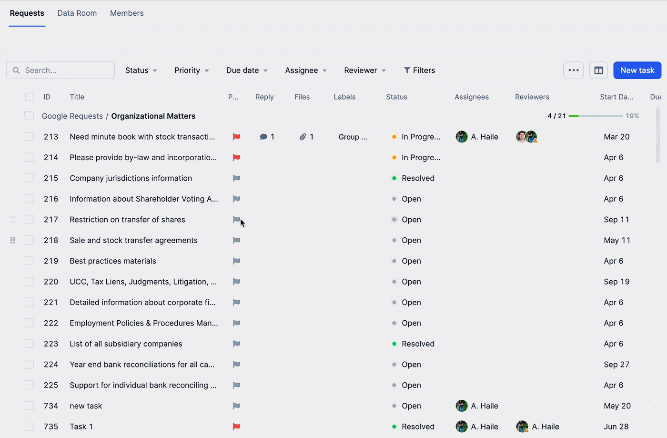Check the checkbox for task 215
This screenshot has width=667, height=438.
29,178
